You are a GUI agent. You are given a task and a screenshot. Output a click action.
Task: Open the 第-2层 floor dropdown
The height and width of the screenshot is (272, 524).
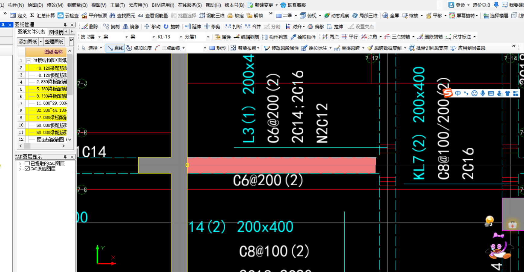click(x=99, y=37)
